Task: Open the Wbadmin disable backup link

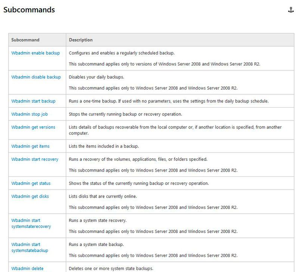Action: [36, 77]
